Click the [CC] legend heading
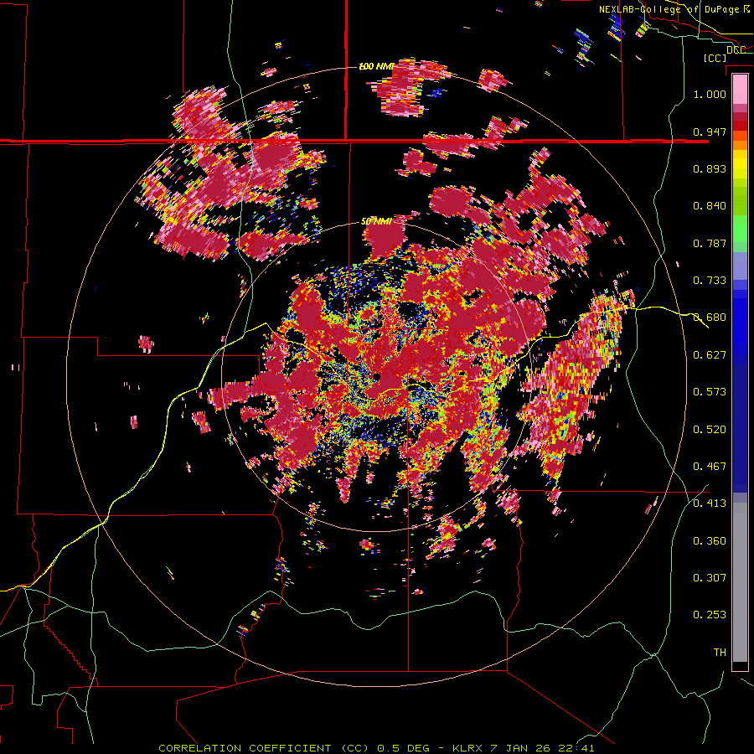 point(715,58)
